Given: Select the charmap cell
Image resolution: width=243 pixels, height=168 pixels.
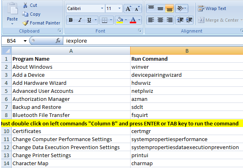Looking at the screenshot, I should point(187,163).
